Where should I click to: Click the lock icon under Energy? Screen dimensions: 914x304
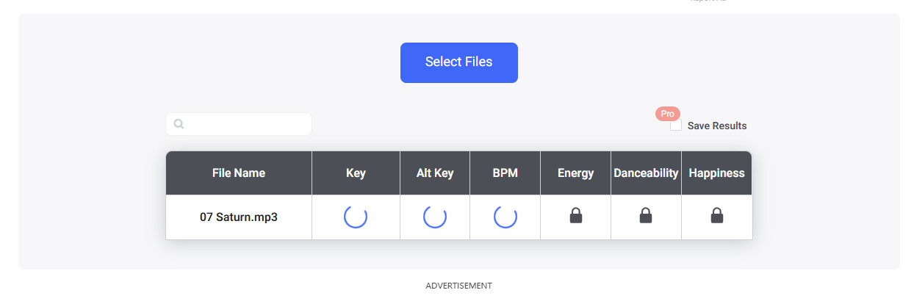(x=576, y=216)
